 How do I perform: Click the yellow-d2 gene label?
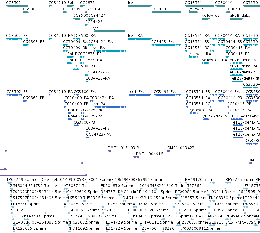pos(211,16)
